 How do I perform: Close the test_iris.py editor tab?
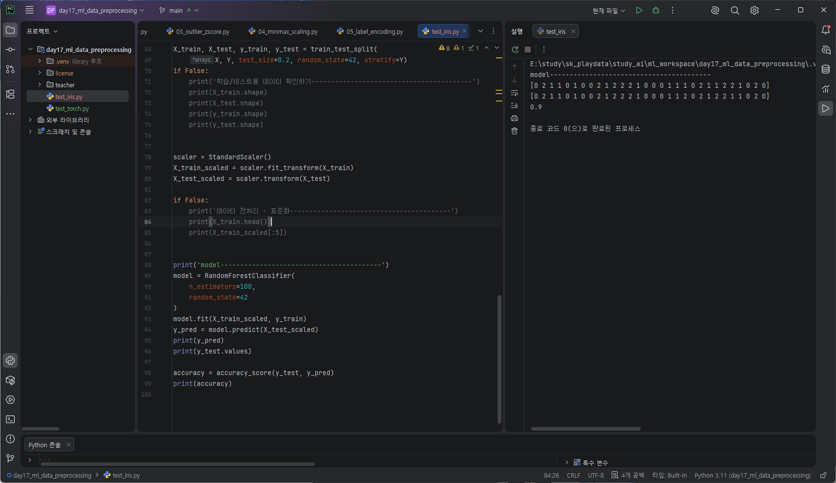coord(464,31)
